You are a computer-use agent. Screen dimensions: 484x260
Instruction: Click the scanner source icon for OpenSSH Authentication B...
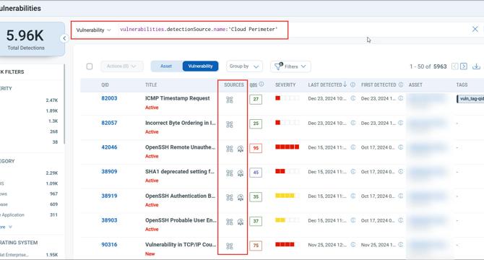(x=230, y=198)
